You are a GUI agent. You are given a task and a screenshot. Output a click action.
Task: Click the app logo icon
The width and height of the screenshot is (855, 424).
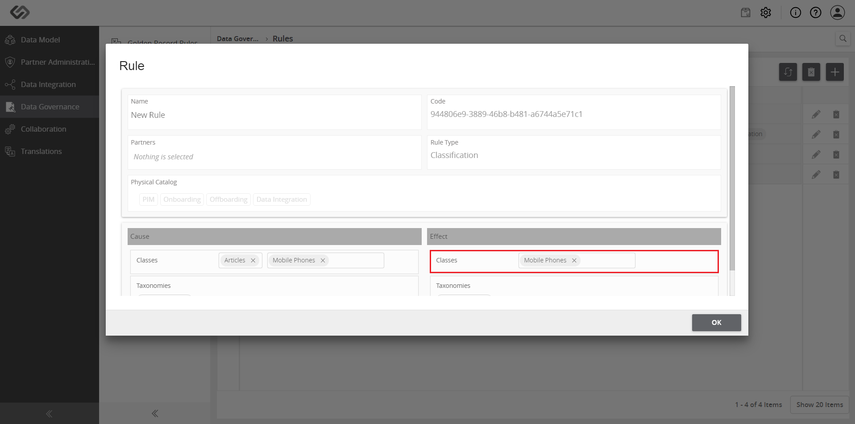pyautogui.click(x=20, y=12)
